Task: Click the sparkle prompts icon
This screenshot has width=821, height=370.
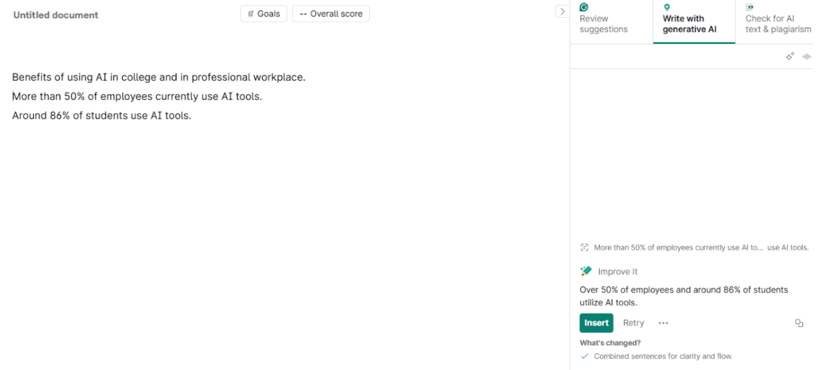Action: [x=790, y=57]
